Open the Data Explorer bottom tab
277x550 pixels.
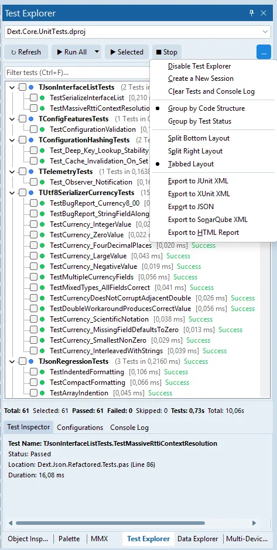pos(198,539)
